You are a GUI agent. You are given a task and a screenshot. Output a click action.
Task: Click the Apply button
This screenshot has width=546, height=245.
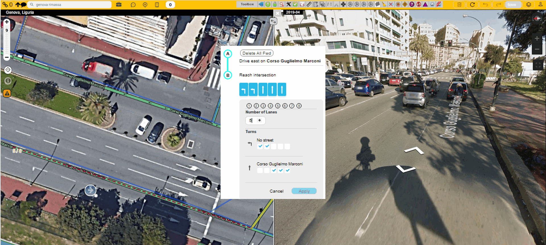coord(304,191)
